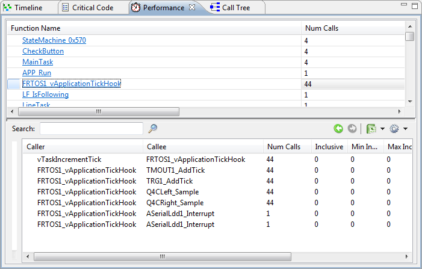422x269 pixels.
Task: Open the export dropdown arrow
Action: tap(382, 129)
